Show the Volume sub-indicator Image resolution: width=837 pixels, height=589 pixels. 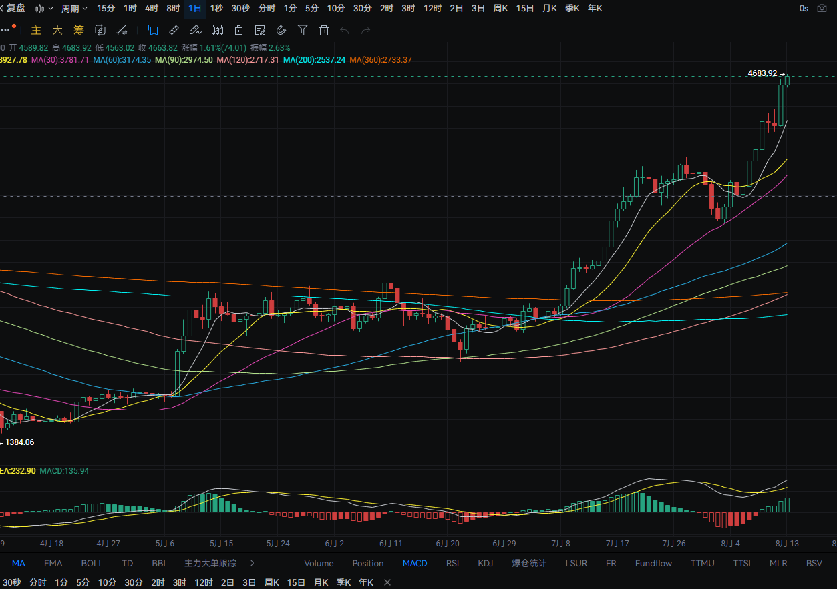point(319,563)
